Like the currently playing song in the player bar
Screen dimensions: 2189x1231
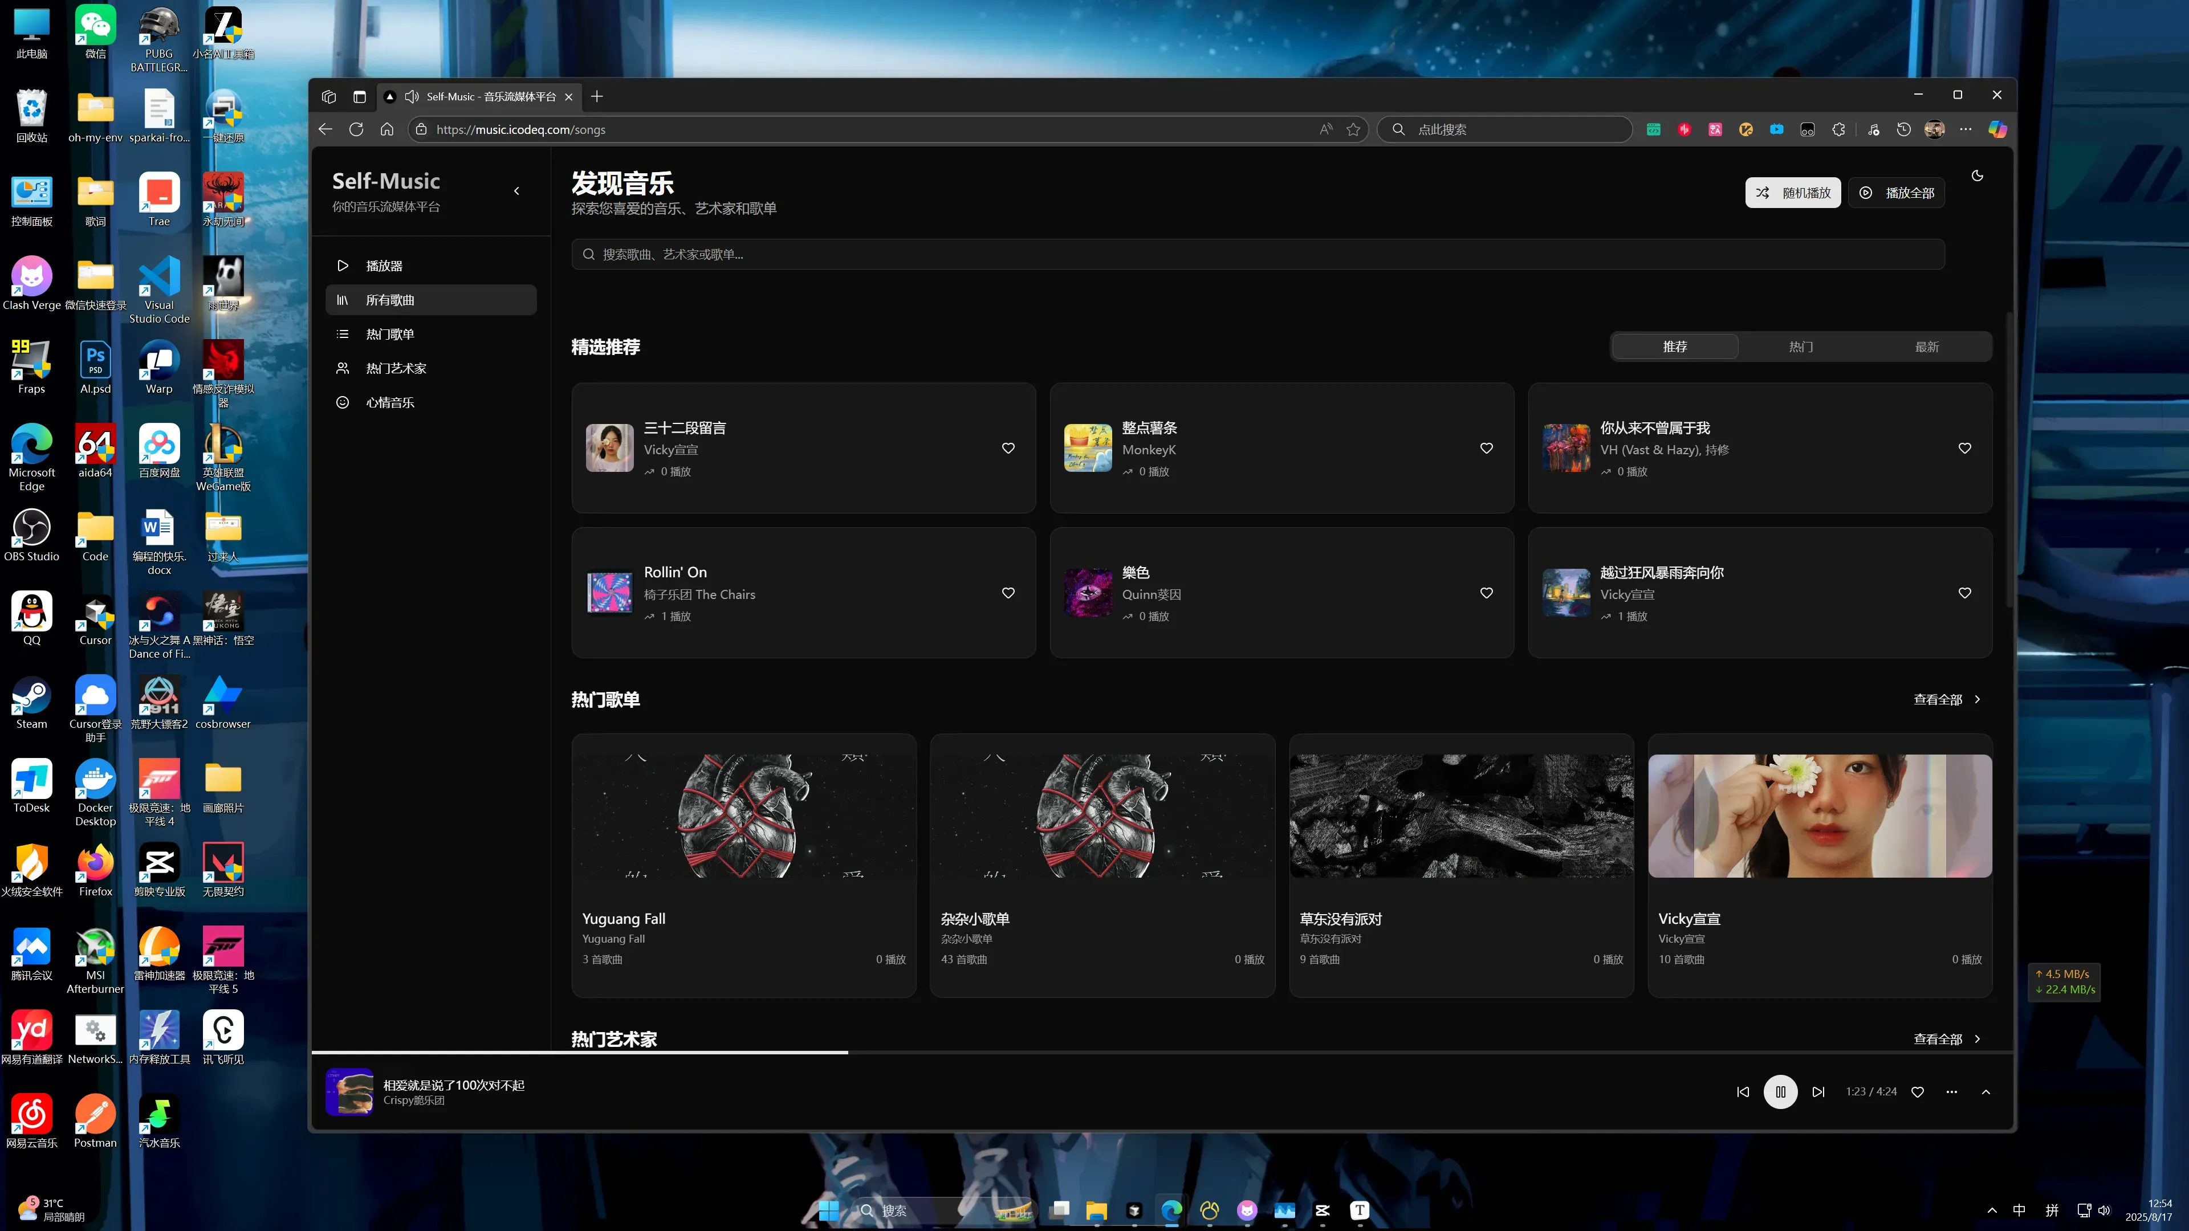[1917, 1092]
